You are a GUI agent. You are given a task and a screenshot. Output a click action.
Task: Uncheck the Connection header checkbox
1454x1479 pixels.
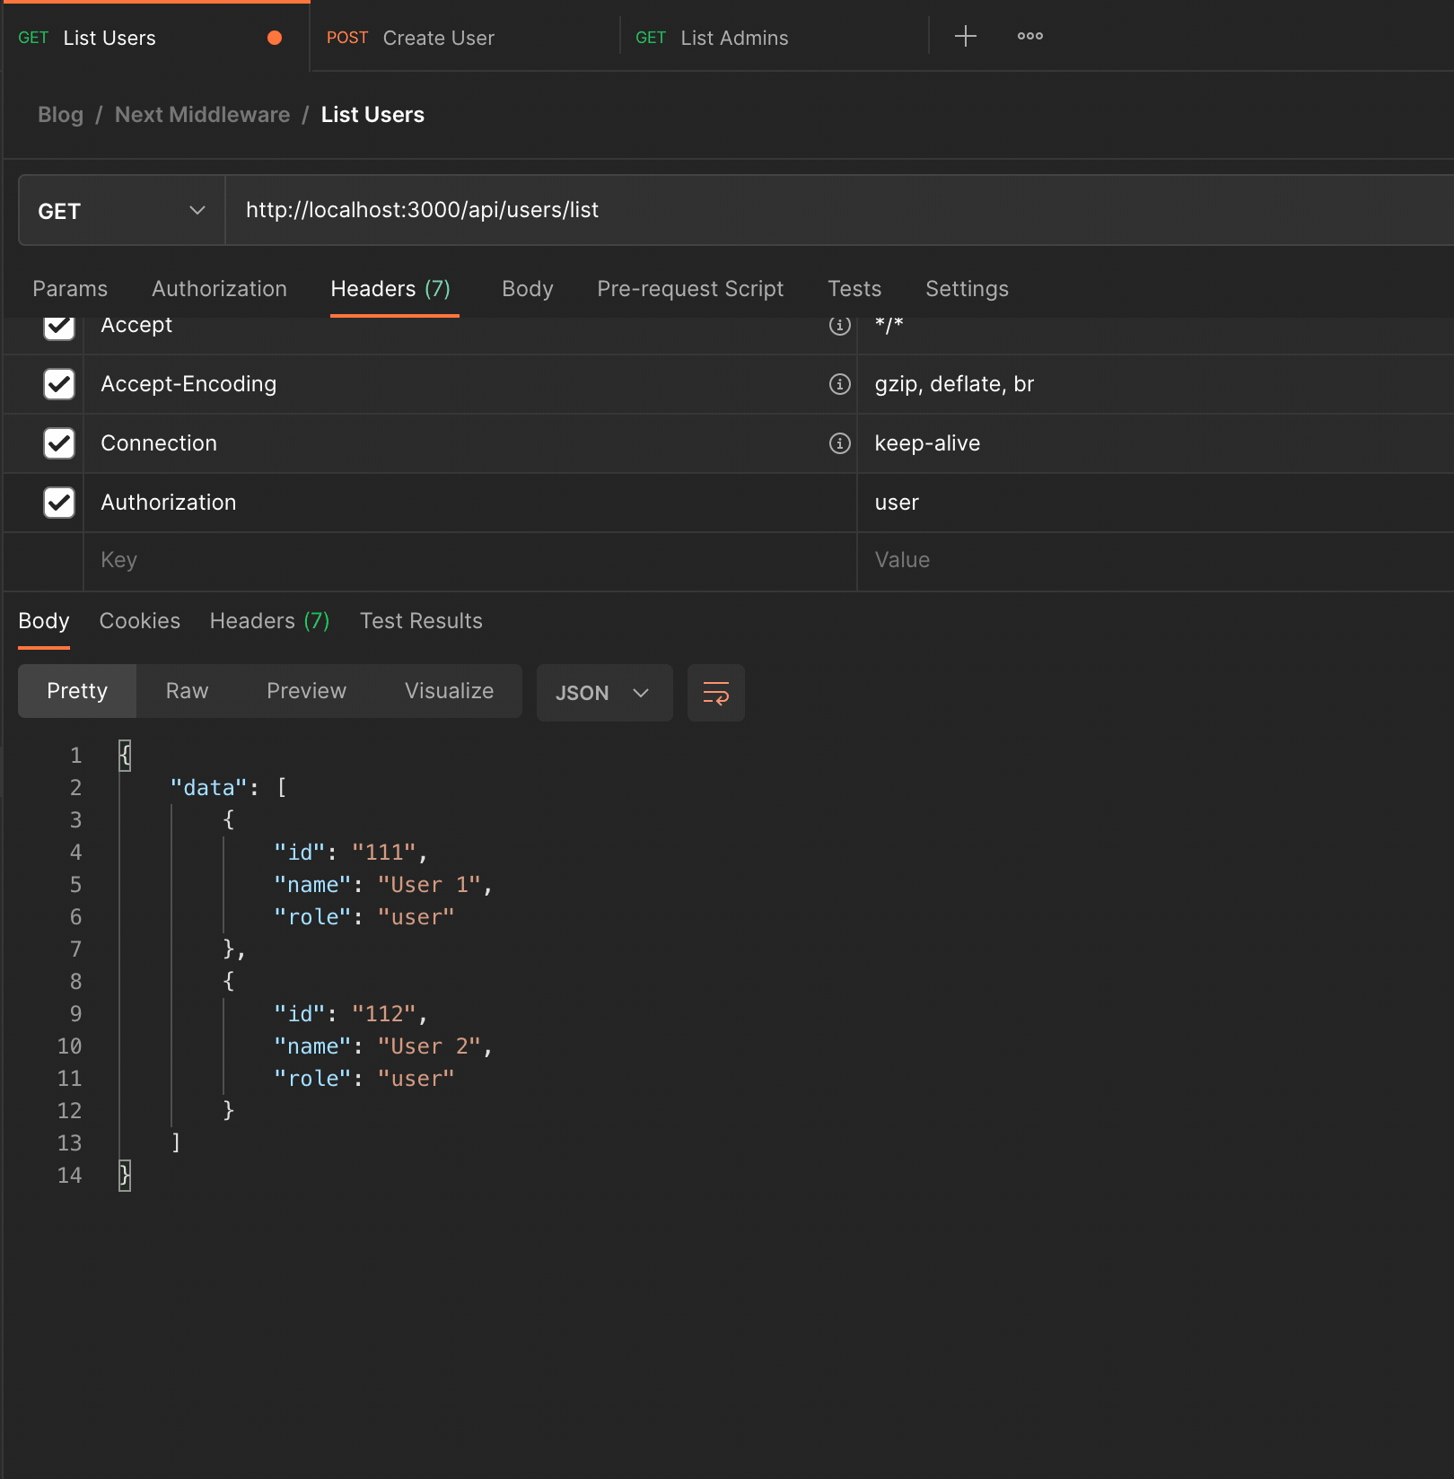[x=58, y=443]
